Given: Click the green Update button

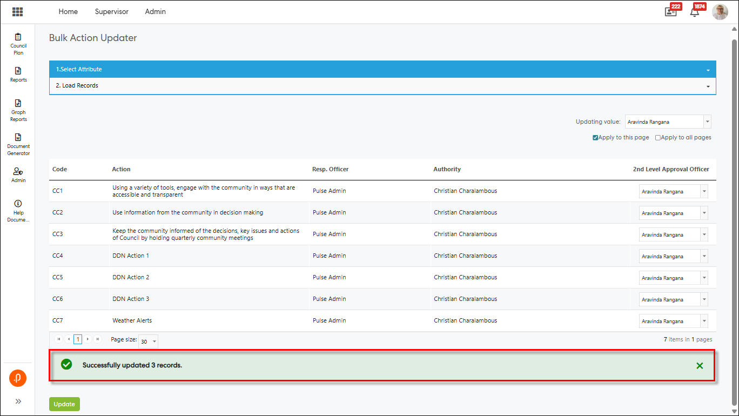Looking at the screenshot, I should [64, 404].
